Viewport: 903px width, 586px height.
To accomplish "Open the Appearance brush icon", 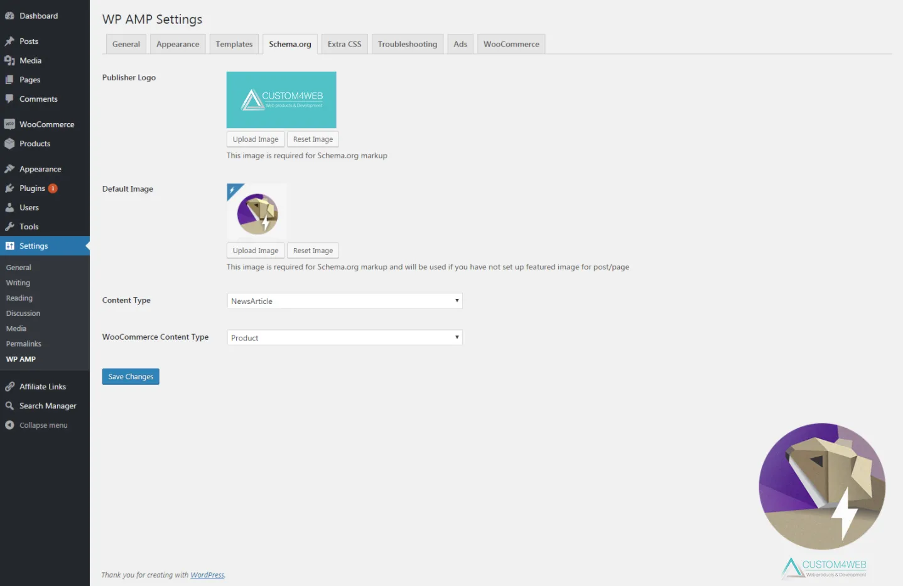I will pos(11,168).
